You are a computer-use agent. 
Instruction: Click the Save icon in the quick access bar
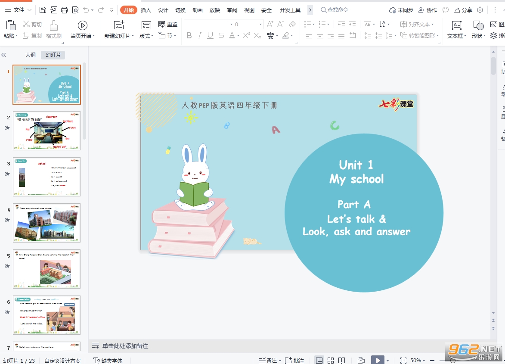[43, 10]
